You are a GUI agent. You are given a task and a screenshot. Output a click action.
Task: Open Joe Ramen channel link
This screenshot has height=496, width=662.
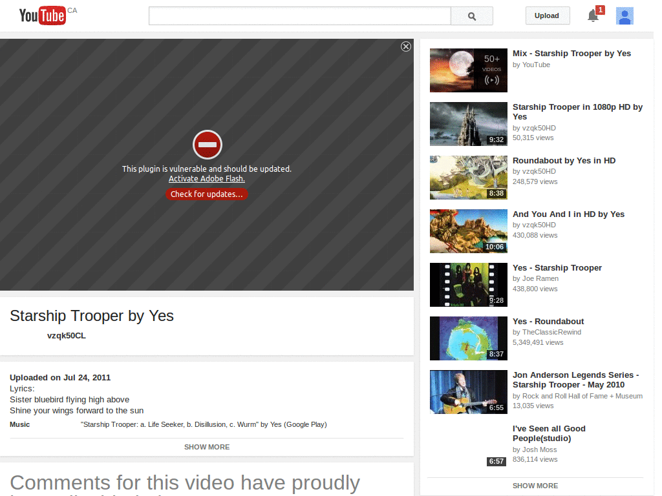point(540,279)
